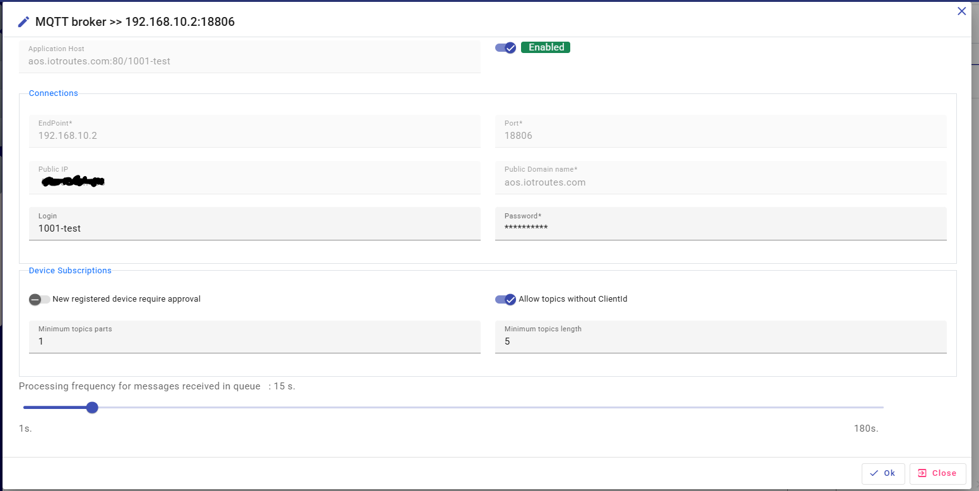
Task: Click the Login input field
Action: (254, 228)
